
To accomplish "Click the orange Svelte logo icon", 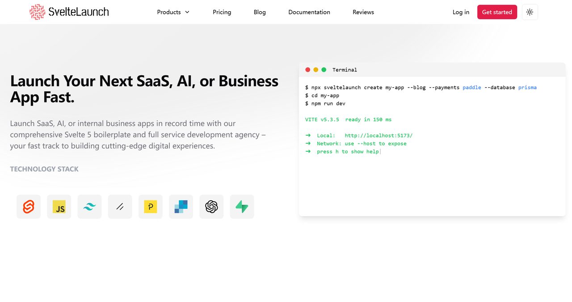I will [29, 207].
